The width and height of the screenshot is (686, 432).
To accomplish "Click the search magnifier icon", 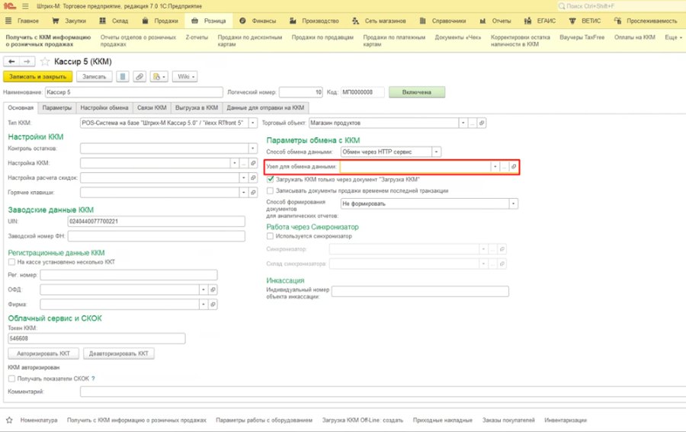I will [x=561, y=6].
